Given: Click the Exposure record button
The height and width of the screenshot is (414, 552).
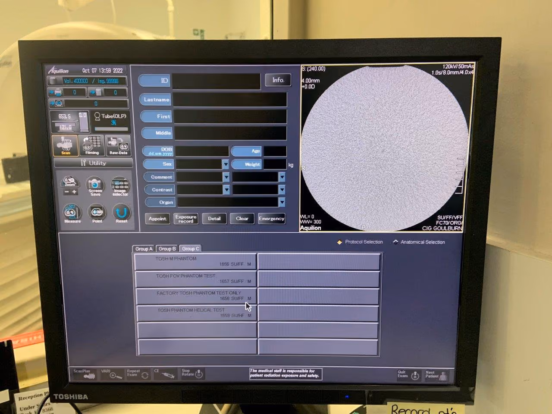Looking at the screenshot, I should pos(186,219).
